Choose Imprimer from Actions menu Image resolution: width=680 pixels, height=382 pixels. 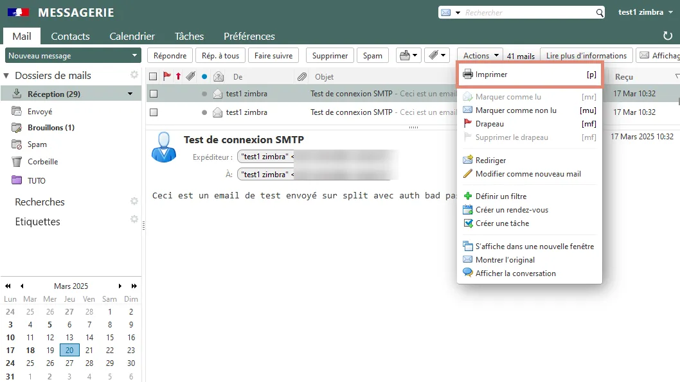pyautogui.click(x=530, y=74)
